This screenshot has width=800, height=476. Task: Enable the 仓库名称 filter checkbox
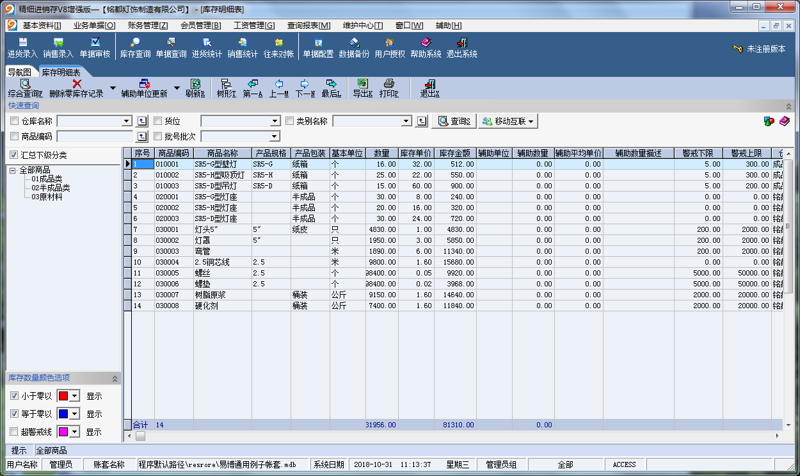[x=15, y=121]
